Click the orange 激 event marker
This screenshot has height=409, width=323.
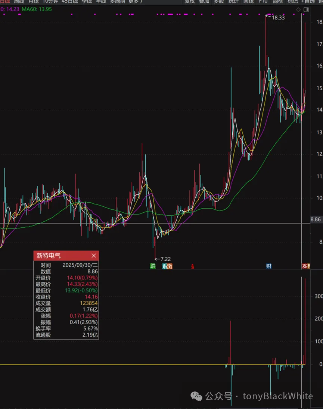click(x=170, y=266)
